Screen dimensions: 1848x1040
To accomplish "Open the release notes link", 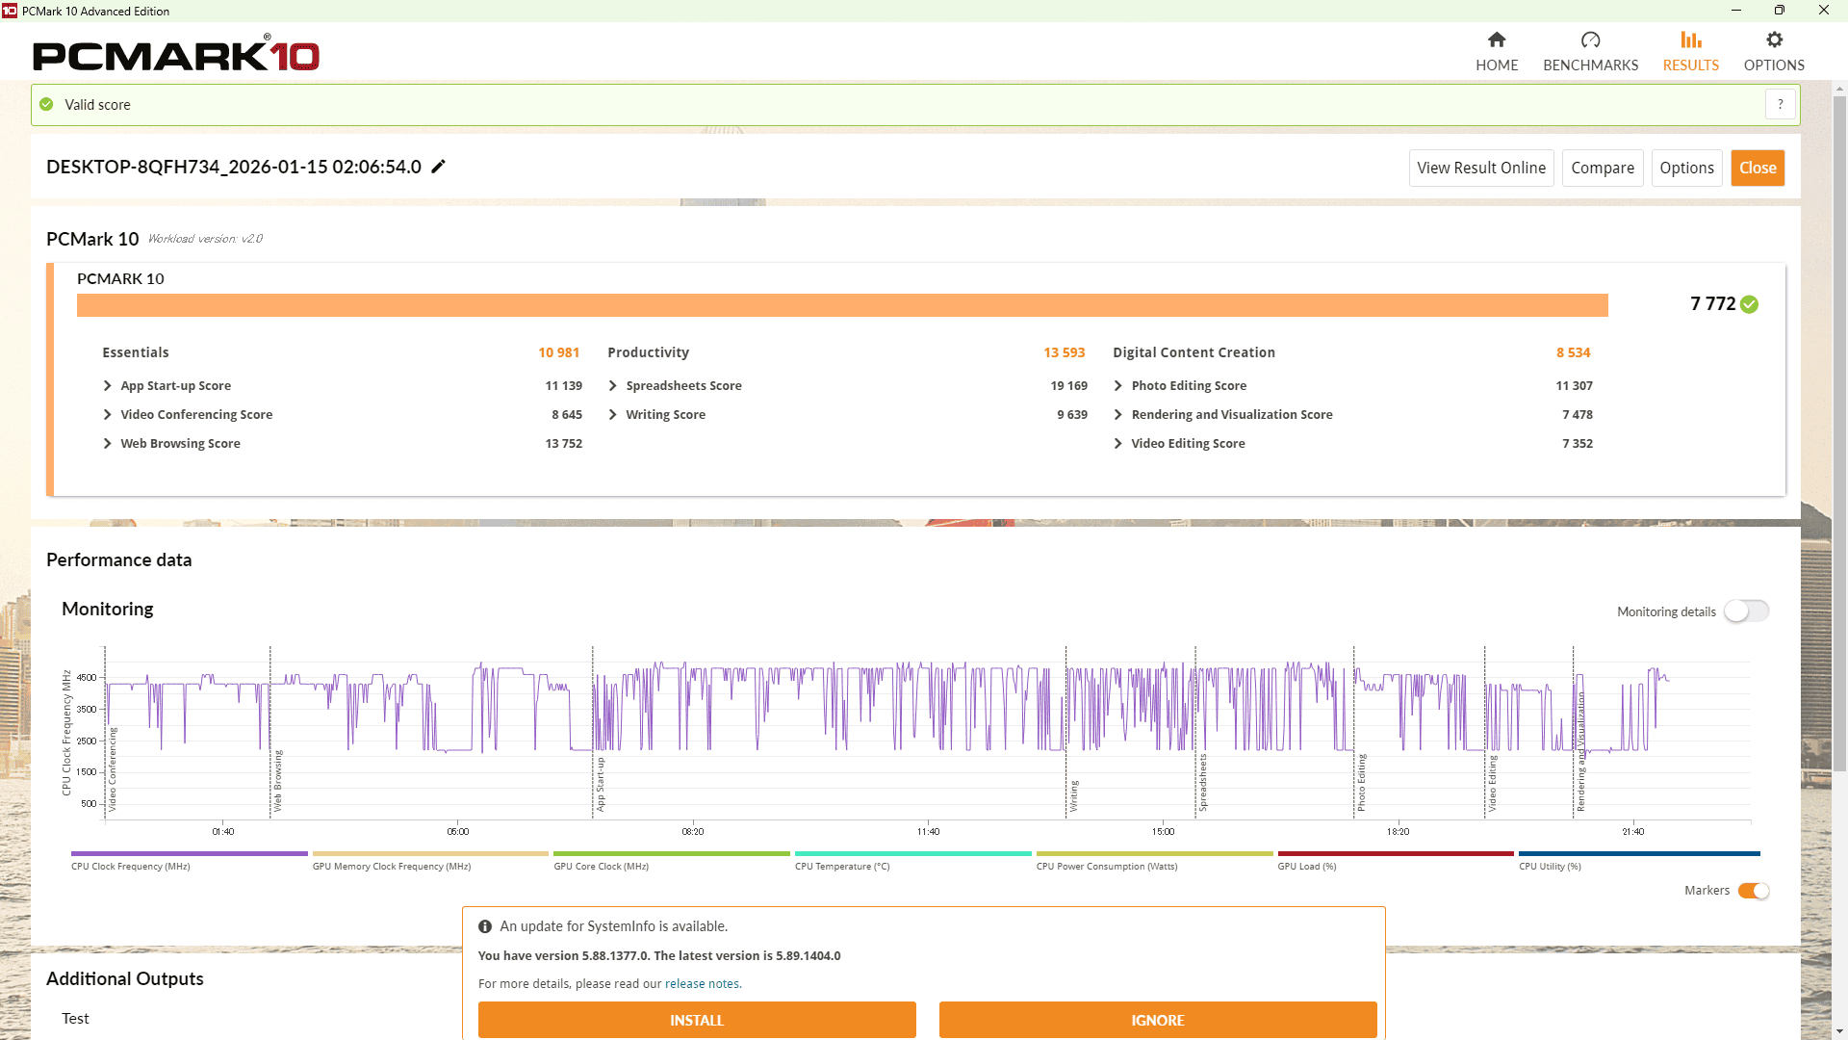I will [x=702, y=983].
